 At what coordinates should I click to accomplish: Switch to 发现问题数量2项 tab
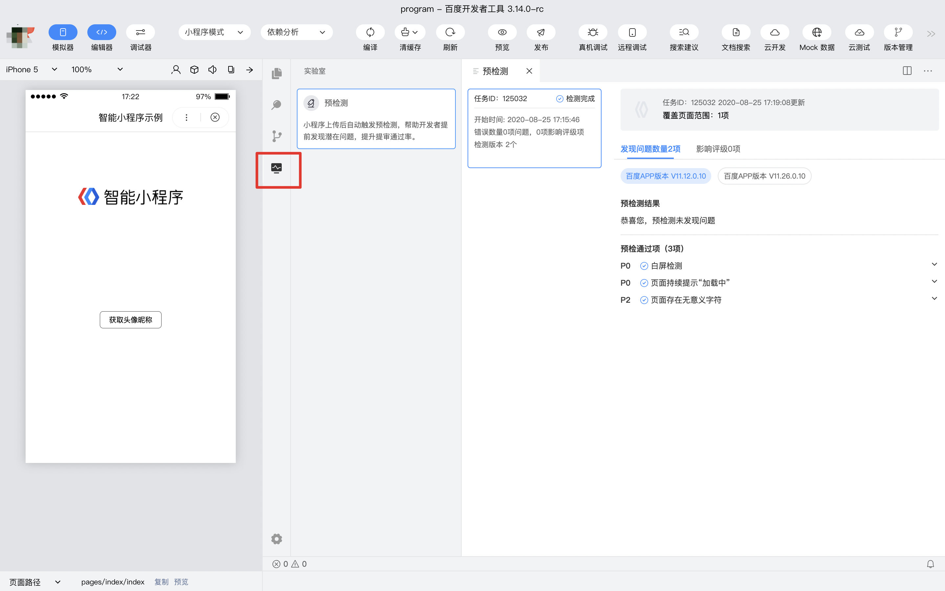650,149
